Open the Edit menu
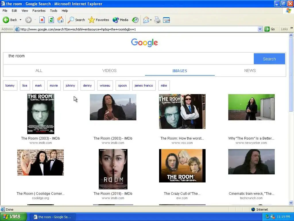The image size is (294, 221). pyautogui.click(x=14, y=11)
